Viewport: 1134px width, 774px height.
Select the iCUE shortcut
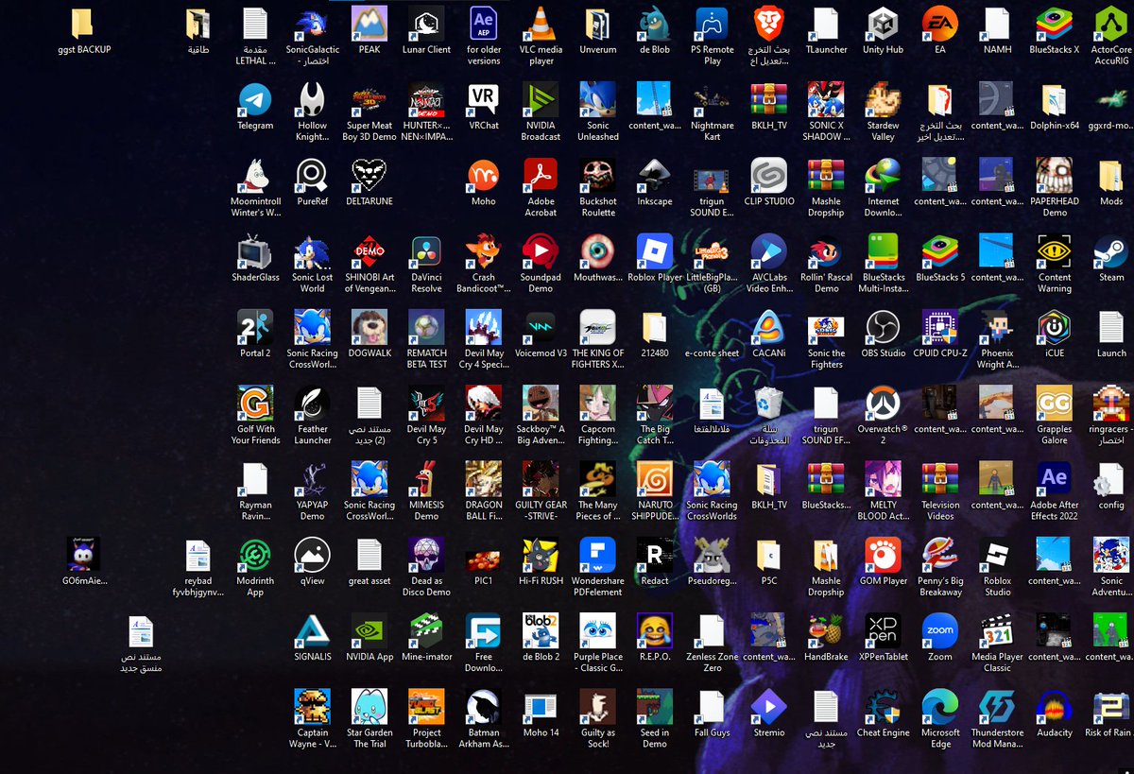(1055, 327)
